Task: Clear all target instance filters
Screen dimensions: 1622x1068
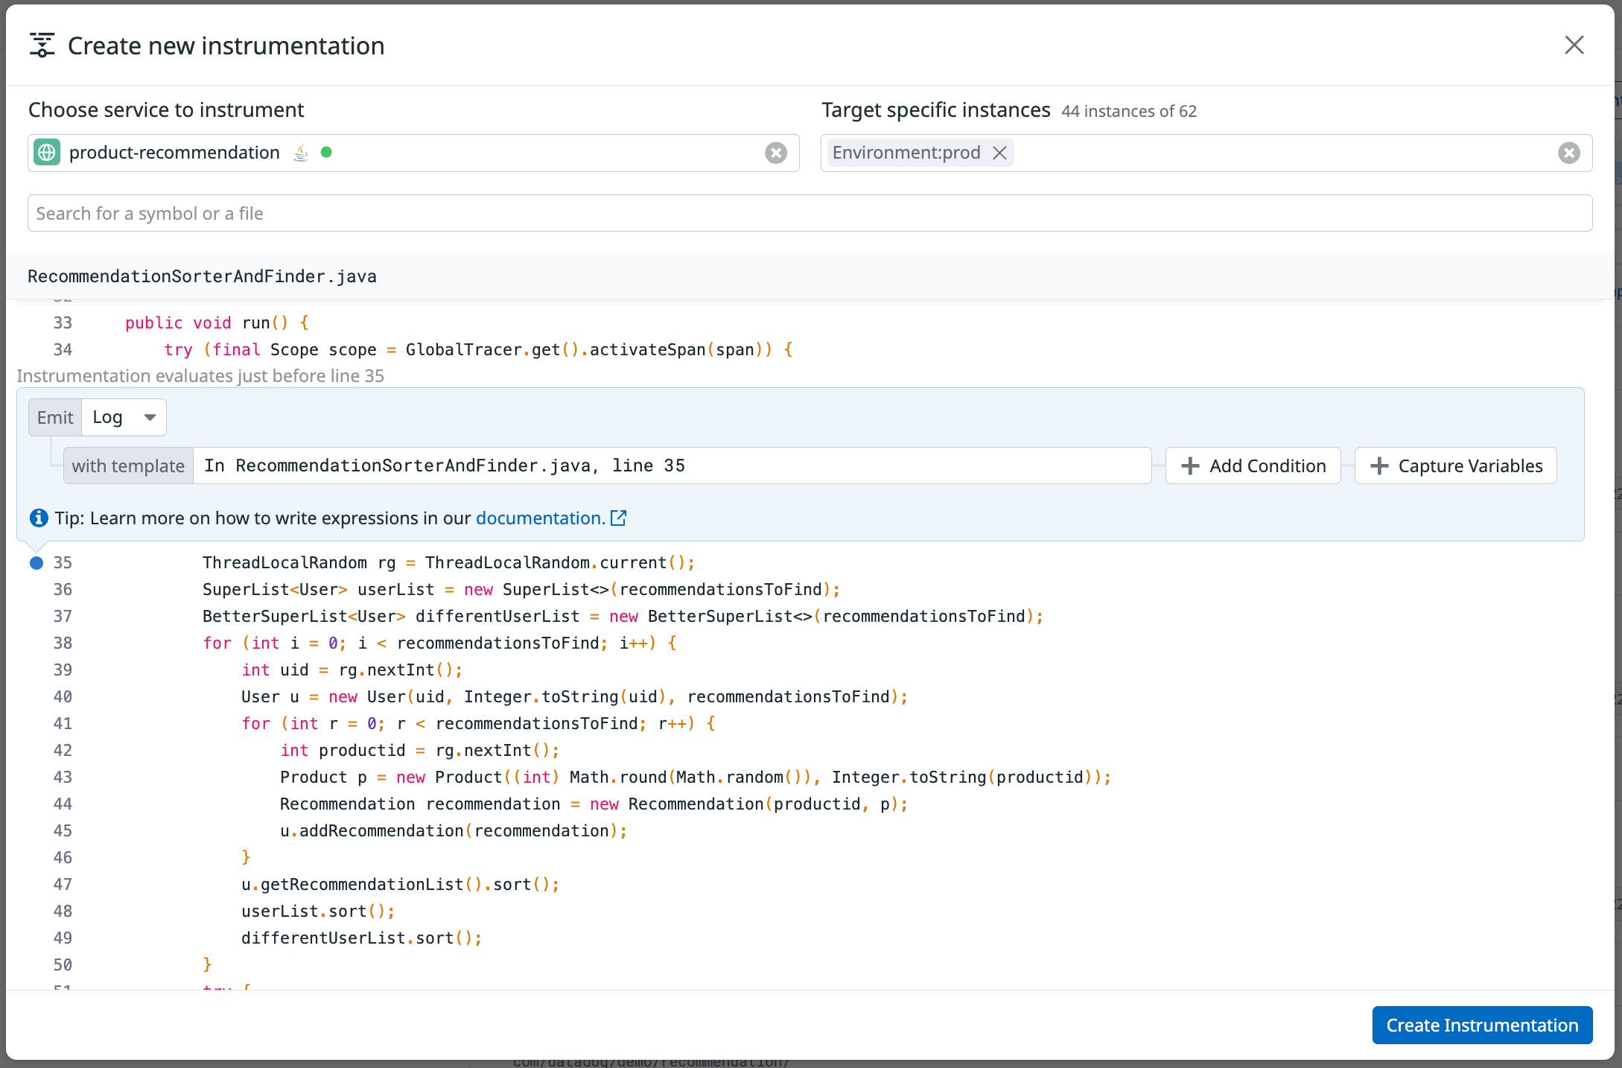Action: (x=1569, y=153)
